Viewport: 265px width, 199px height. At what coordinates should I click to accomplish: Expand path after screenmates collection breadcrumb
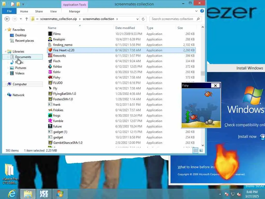(117, 19)
